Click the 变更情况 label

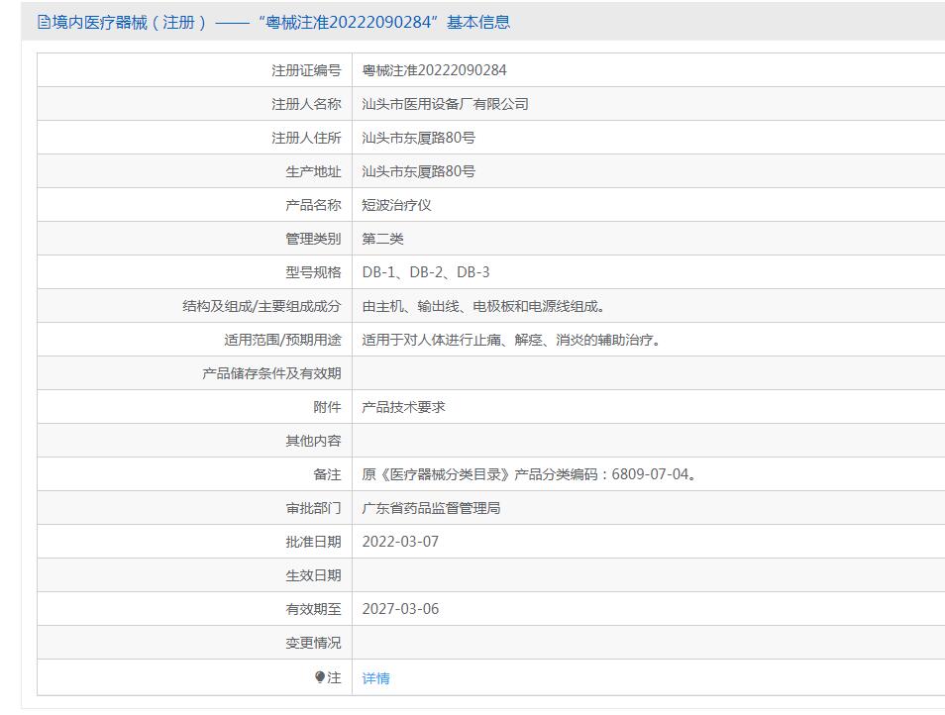(x=313, y=643)
